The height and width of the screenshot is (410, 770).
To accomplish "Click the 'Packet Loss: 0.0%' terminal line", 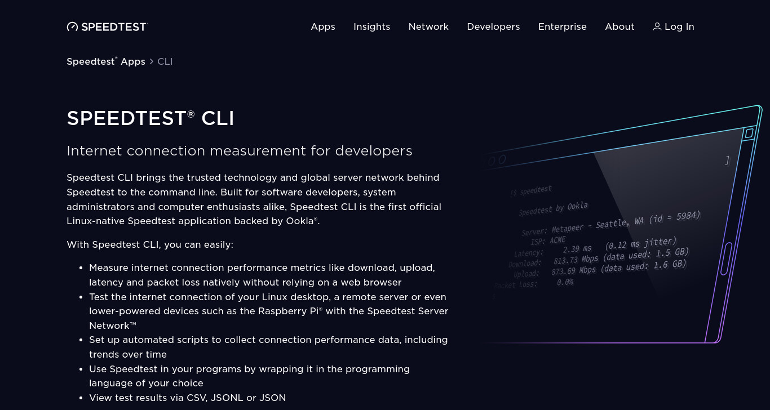I will (534, 283).
